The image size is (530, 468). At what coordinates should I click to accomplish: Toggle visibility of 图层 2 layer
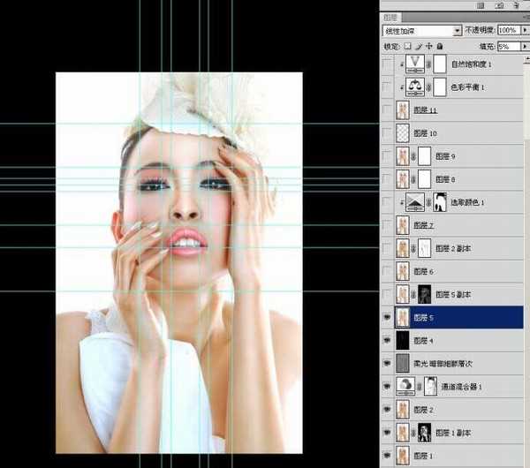pos(387,409)
